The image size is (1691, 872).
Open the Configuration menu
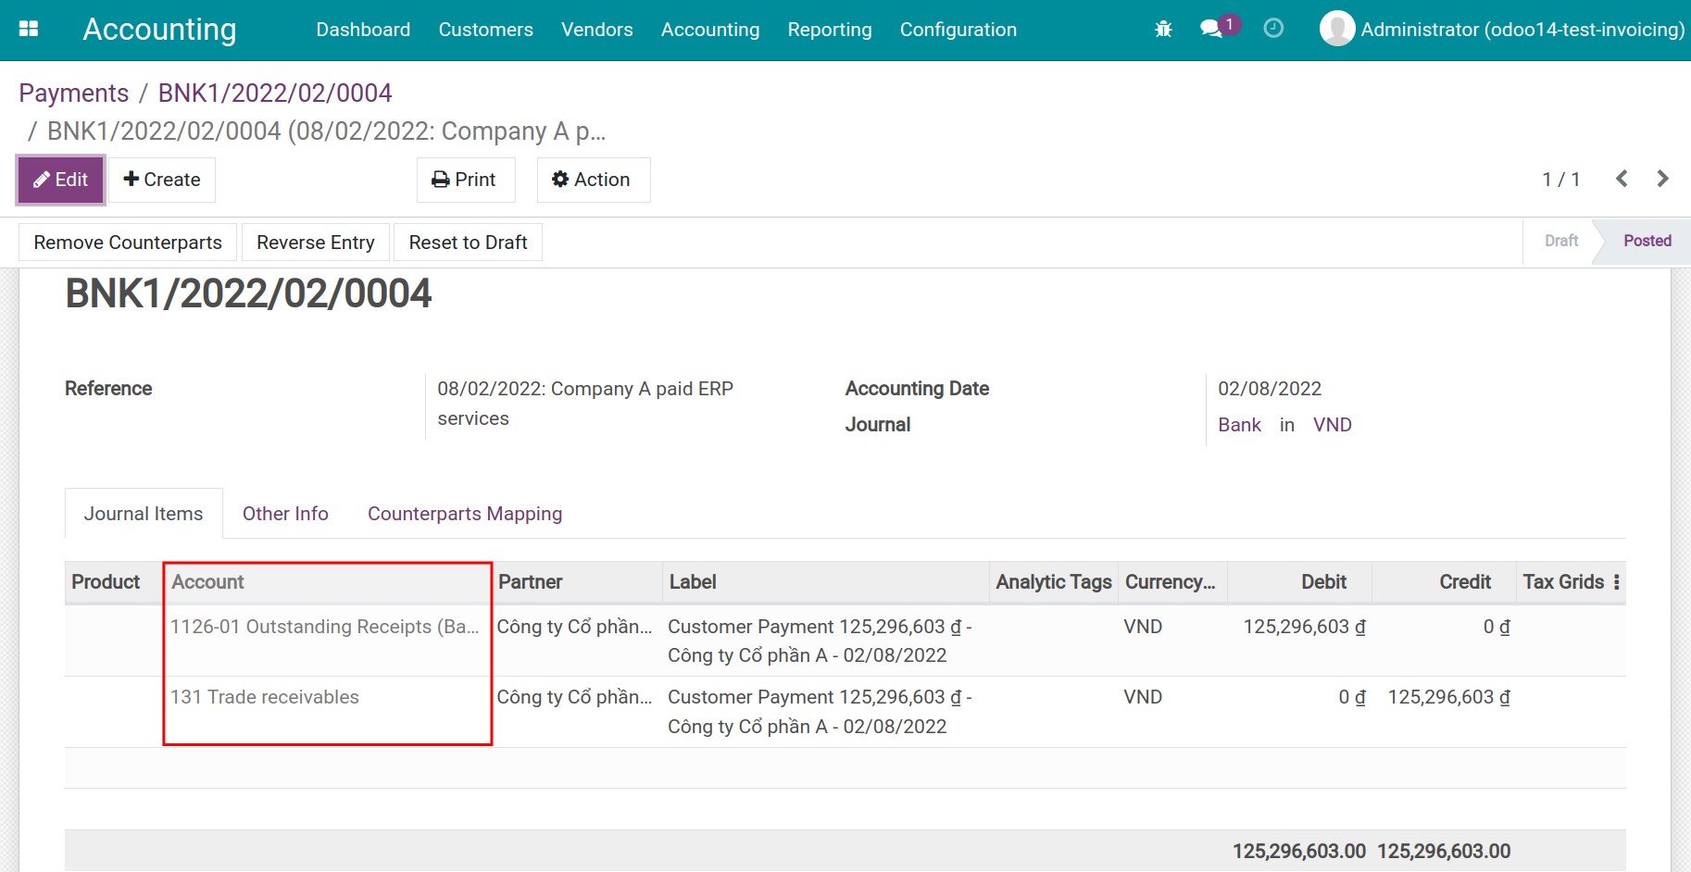(958, 30)
